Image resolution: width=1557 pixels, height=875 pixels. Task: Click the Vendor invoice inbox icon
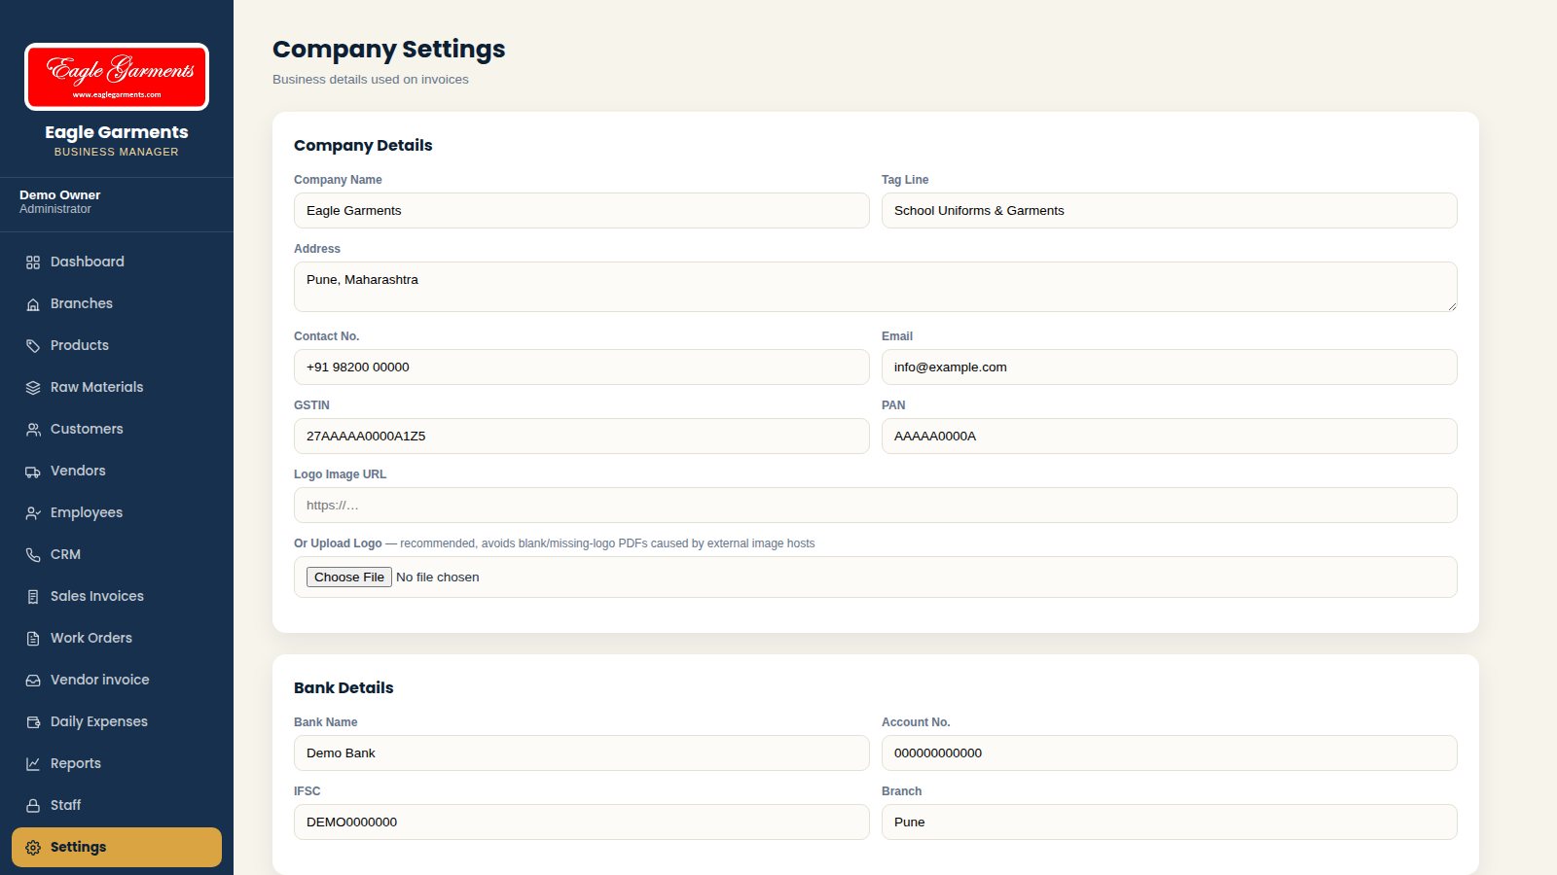(x=33, y=681)
